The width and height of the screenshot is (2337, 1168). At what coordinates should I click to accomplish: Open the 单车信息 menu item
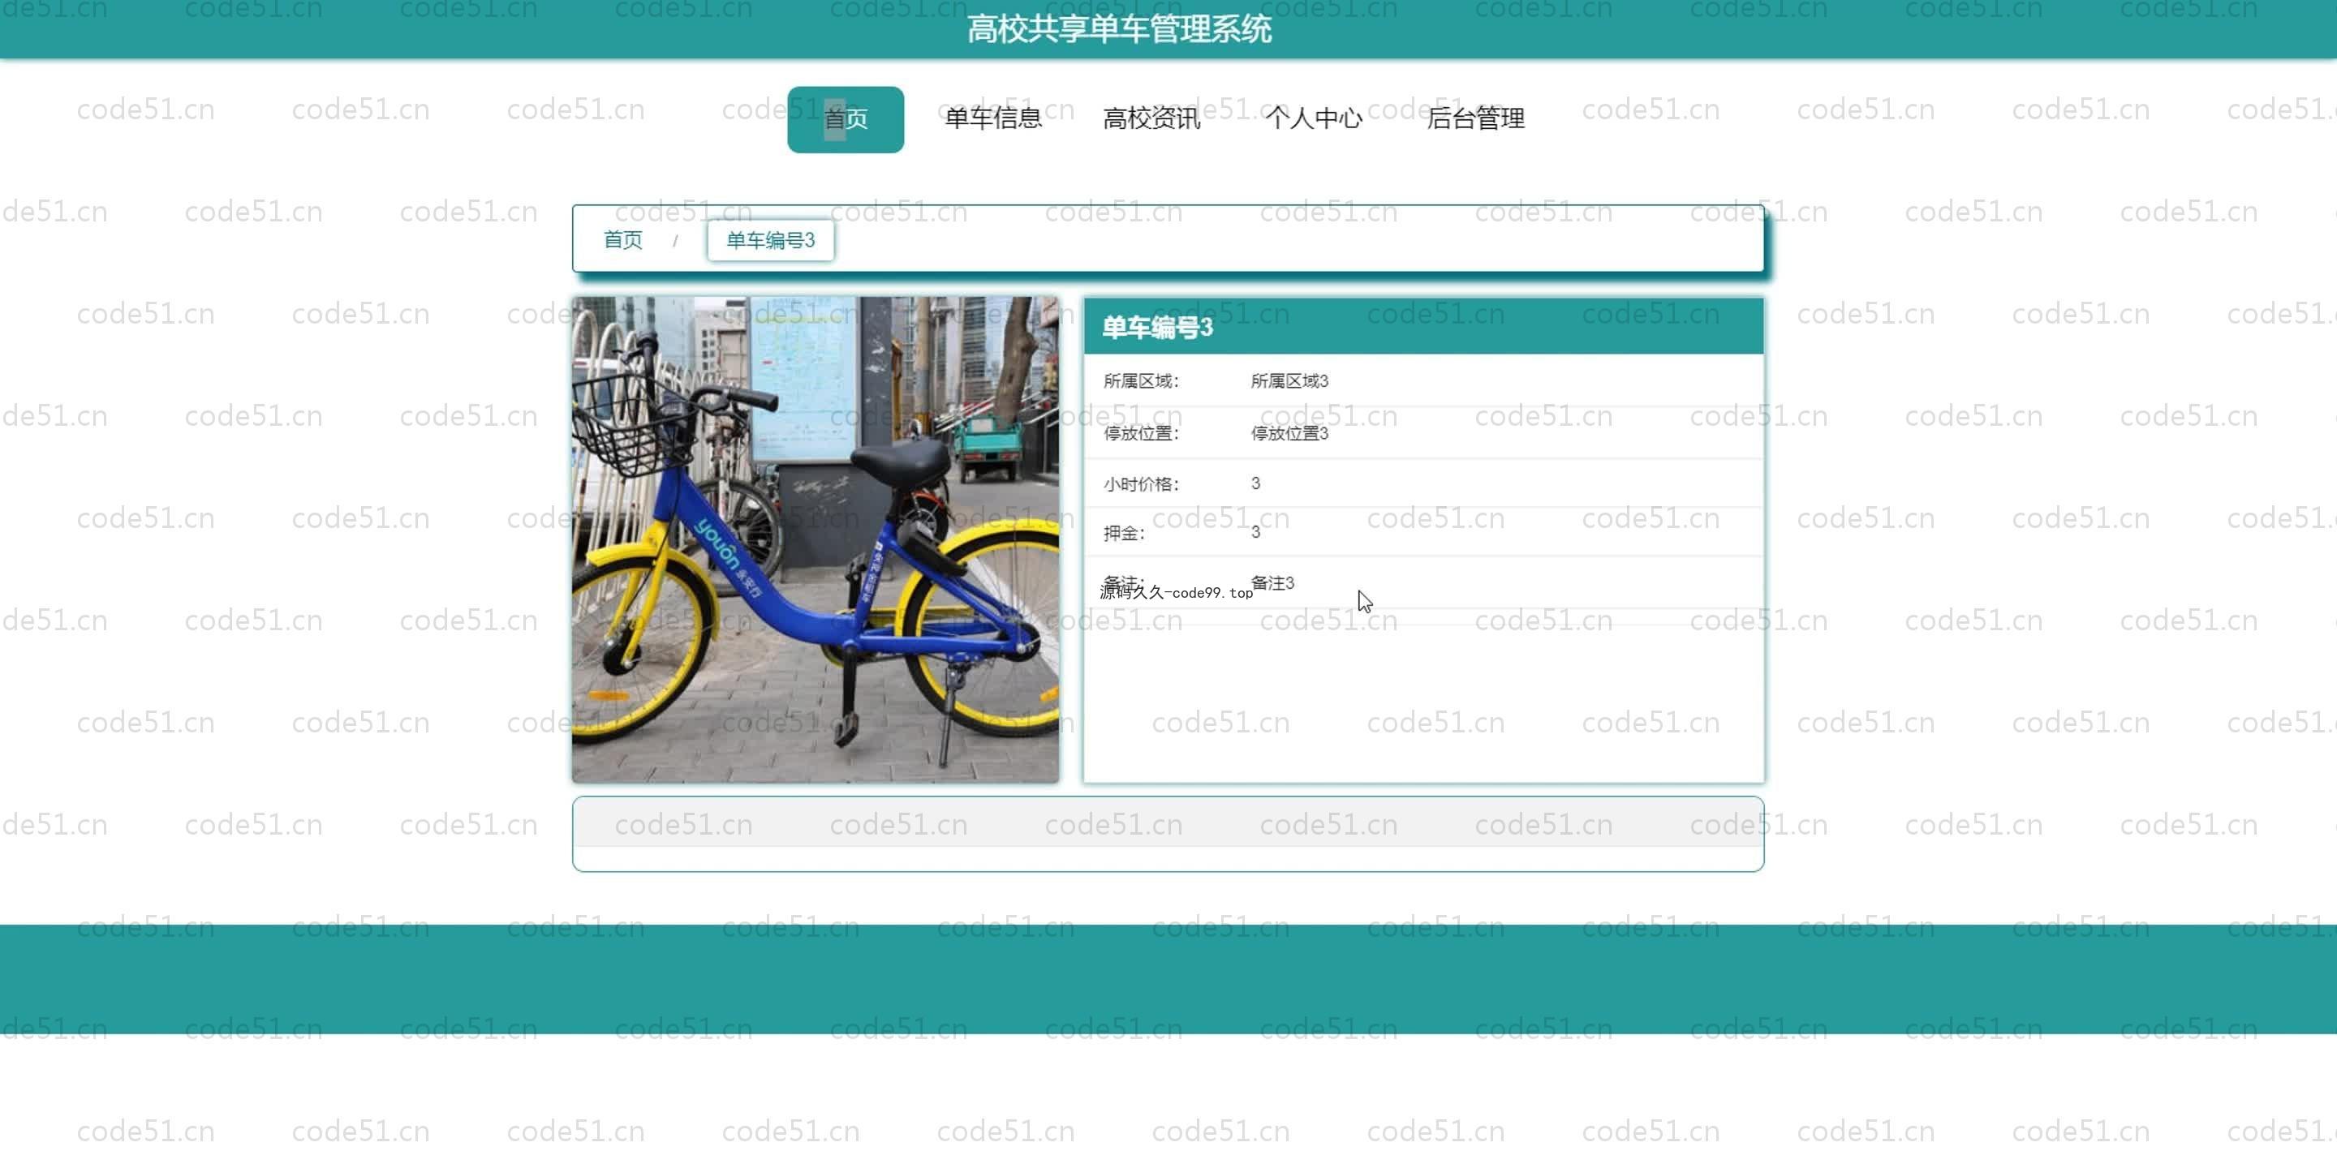(992, 118)
